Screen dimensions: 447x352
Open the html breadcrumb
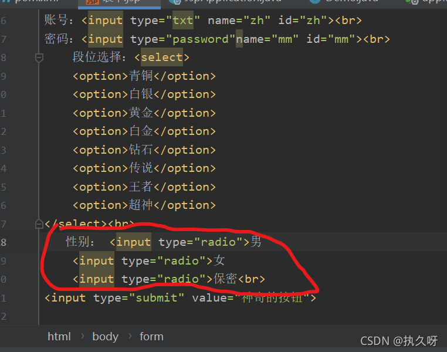coord(59,337)
